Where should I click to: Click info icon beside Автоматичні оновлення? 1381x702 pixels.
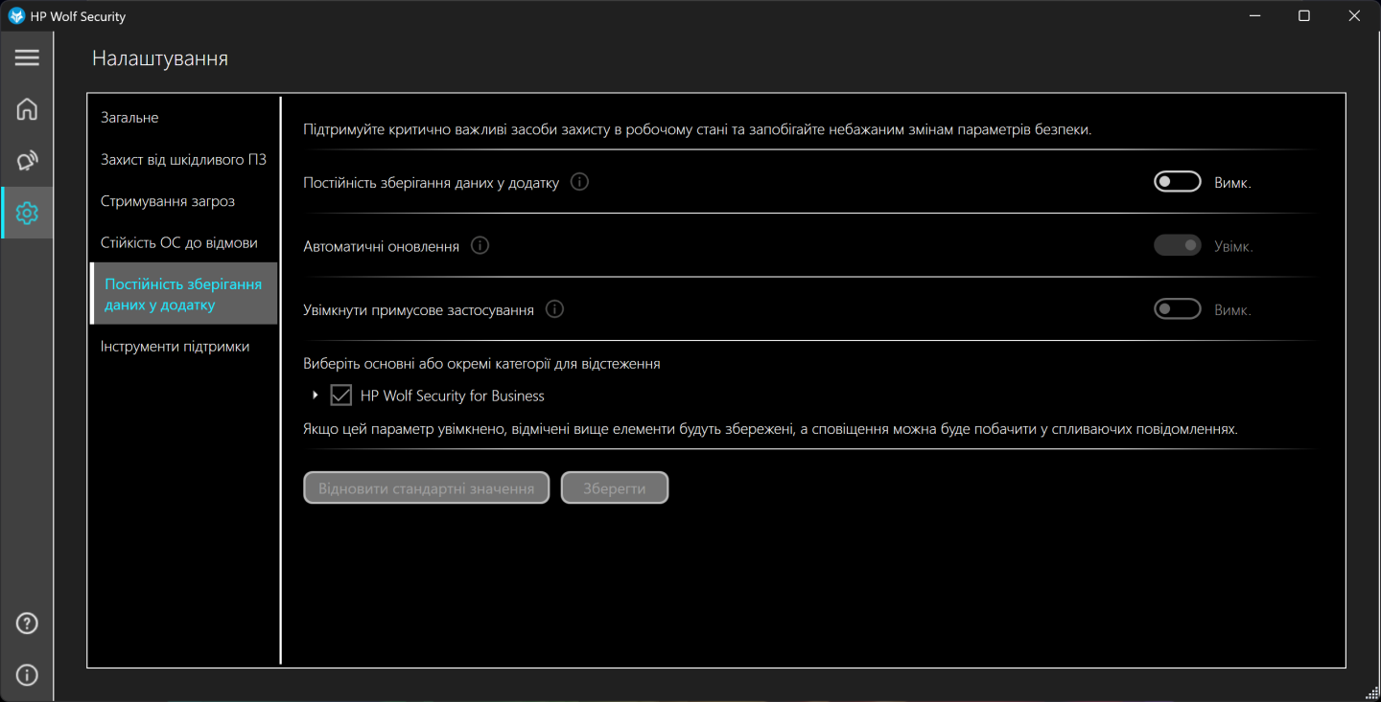480,246
